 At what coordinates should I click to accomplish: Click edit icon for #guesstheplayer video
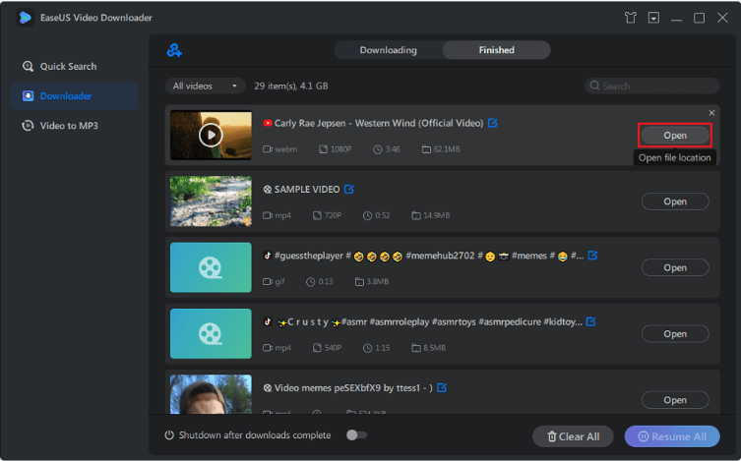click(x=592, y=256)
